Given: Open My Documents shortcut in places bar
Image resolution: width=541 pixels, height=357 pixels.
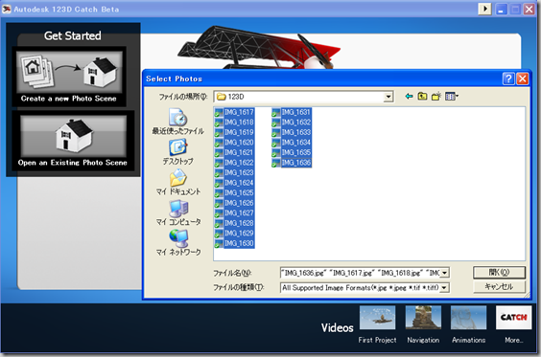Looking at the screenshot, I should 178,183.
